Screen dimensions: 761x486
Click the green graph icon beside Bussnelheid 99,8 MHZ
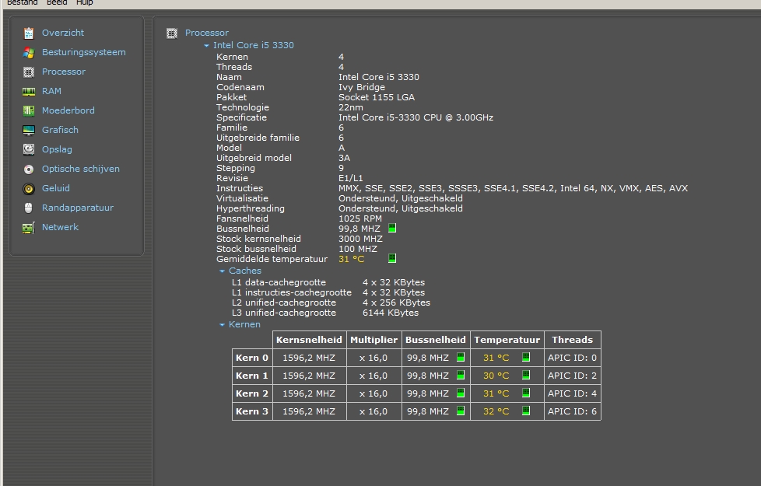click(x=392, y=228)
